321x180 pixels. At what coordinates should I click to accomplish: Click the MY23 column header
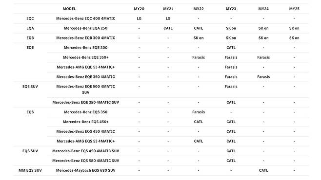click(x=231, y=9)
